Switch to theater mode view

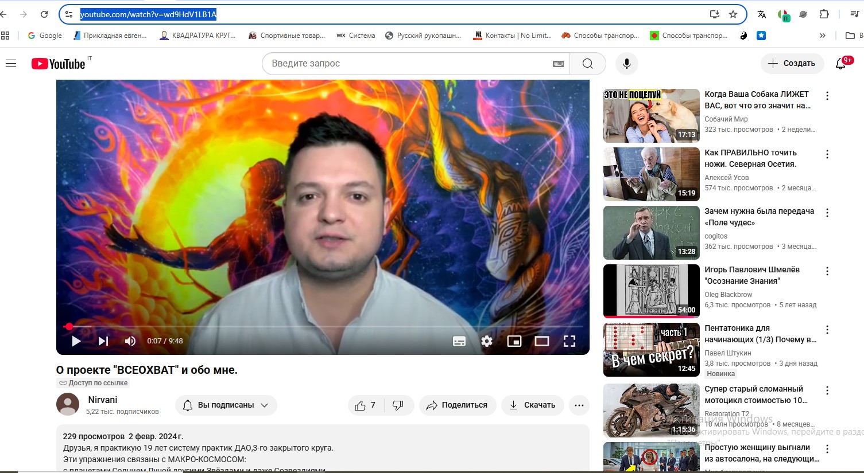(542, 341)
